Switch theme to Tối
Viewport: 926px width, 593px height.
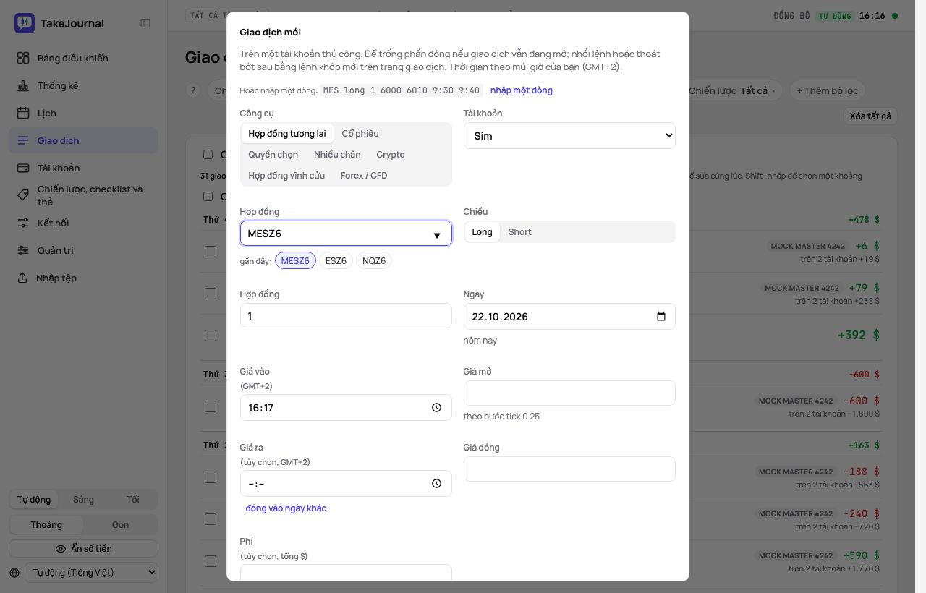(133, 500)
